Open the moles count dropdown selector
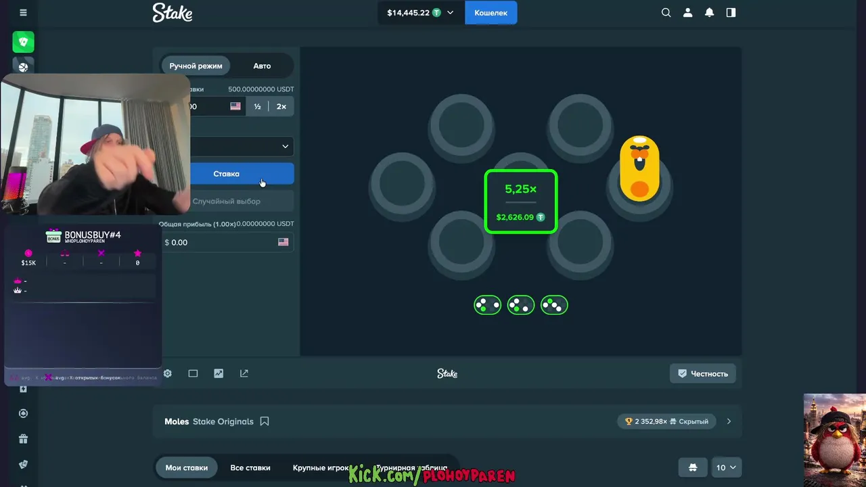The height and width of the screenshot is (487, 866). pos(241,146)
